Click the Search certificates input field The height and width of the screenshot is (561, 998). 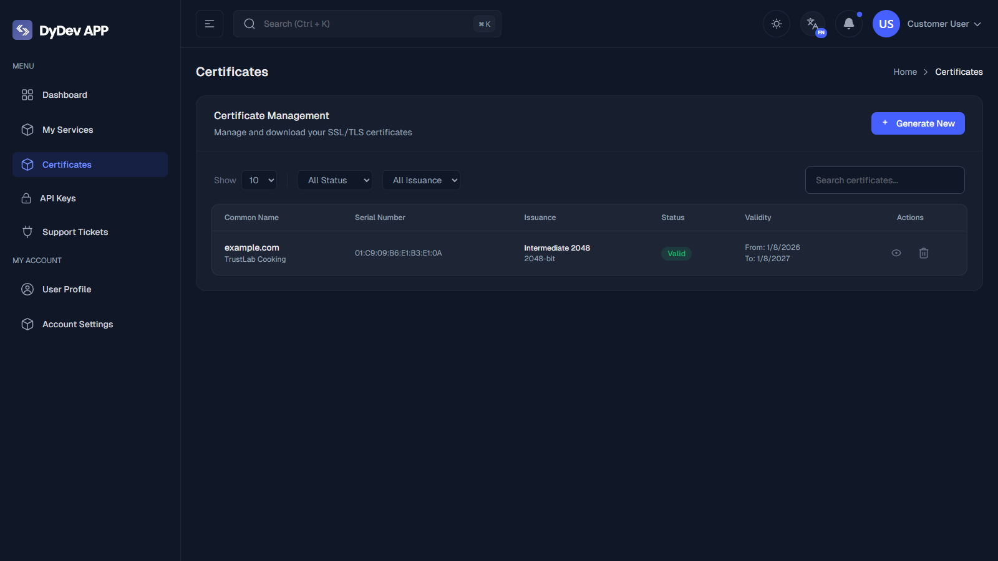tap(884, 180)
